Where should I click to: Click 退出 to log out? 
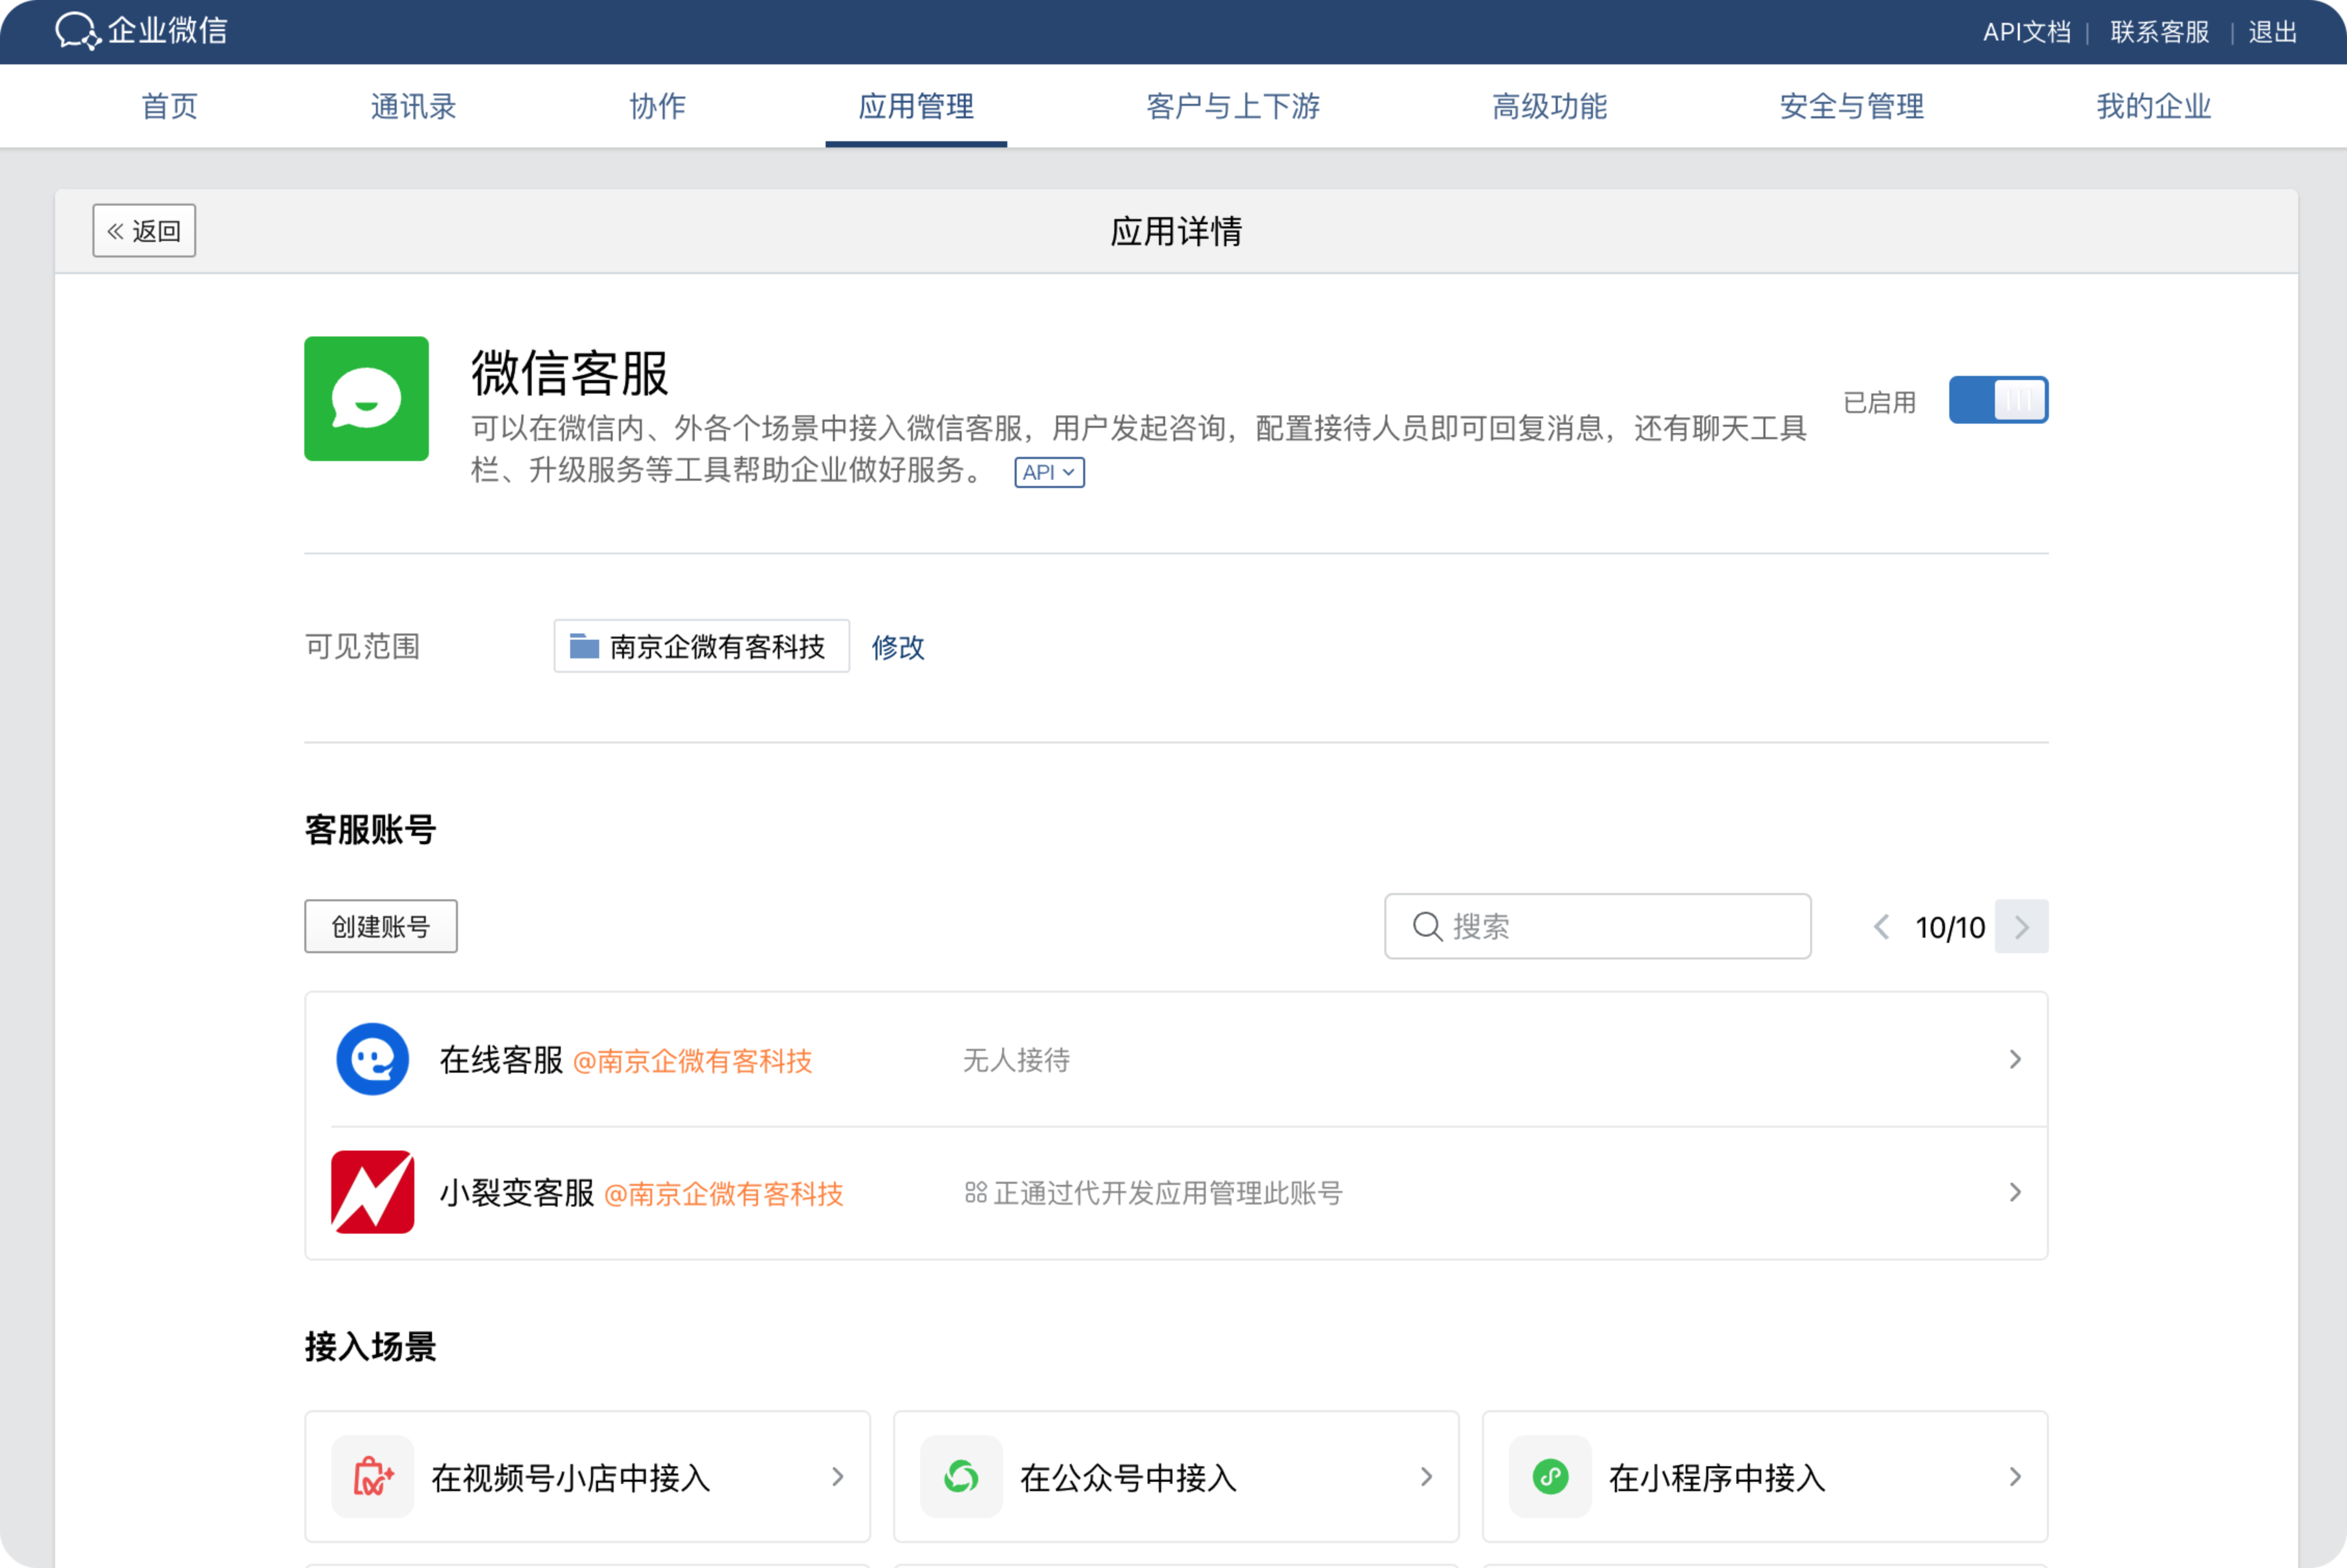pos(2273,32)
